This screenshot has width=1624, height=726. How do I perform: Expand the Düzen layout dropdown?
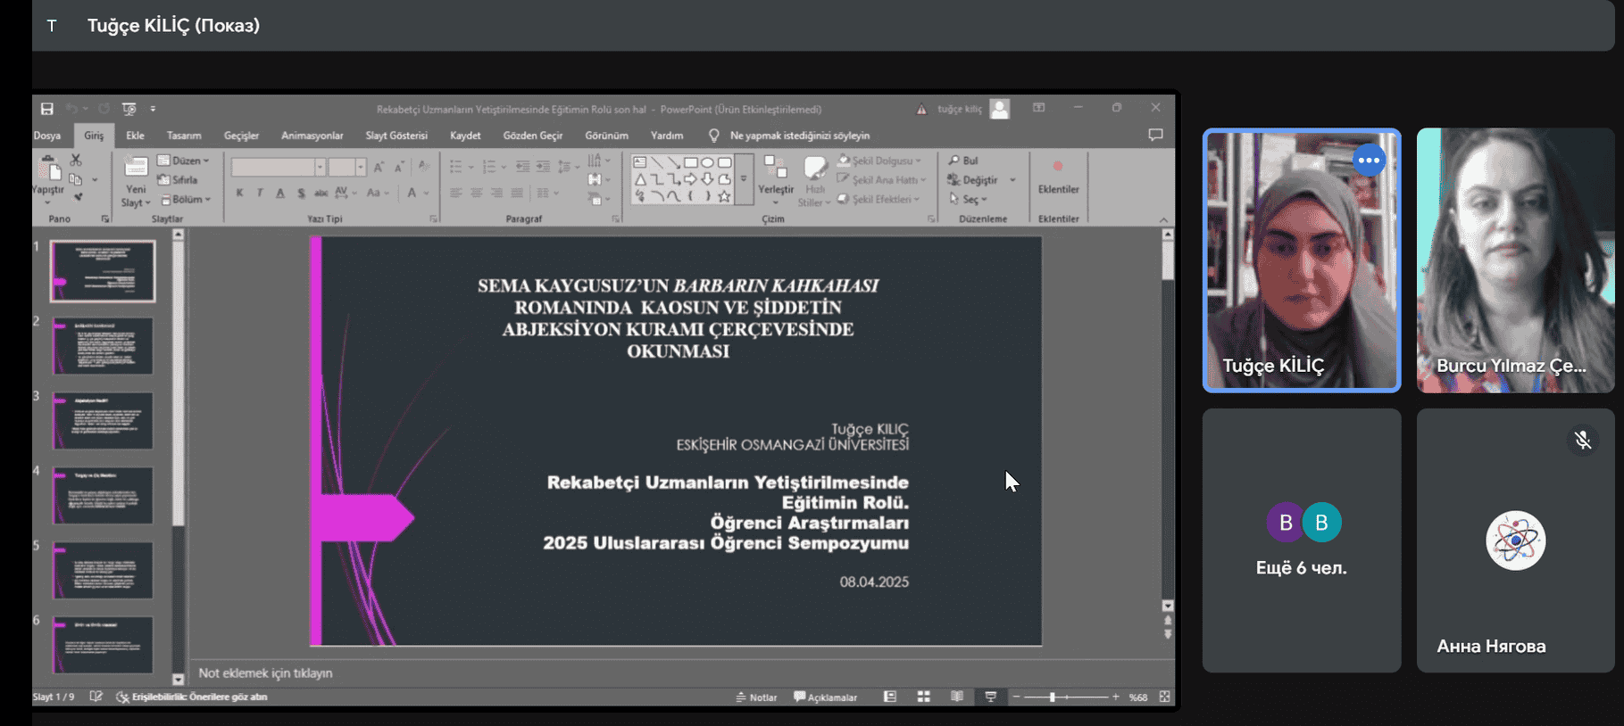[x=184, y=161]
